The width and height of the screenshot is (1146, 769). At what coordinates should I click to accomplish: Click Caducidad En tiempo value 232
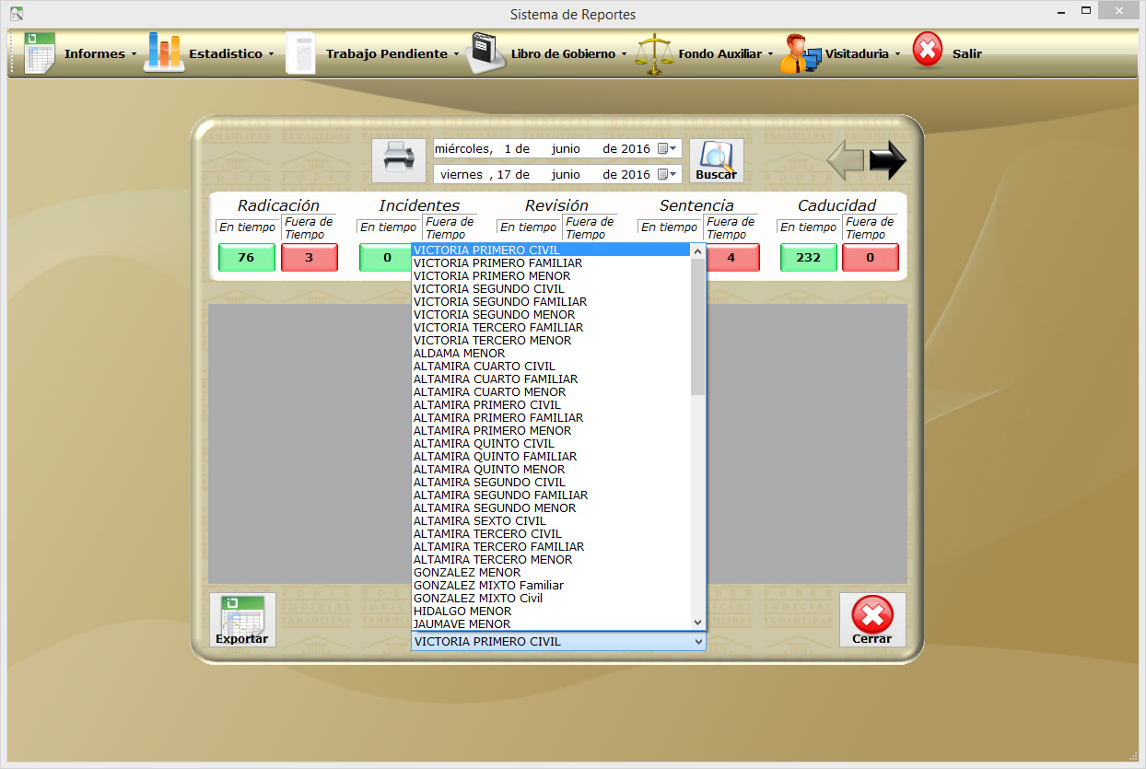pos(808,258)
